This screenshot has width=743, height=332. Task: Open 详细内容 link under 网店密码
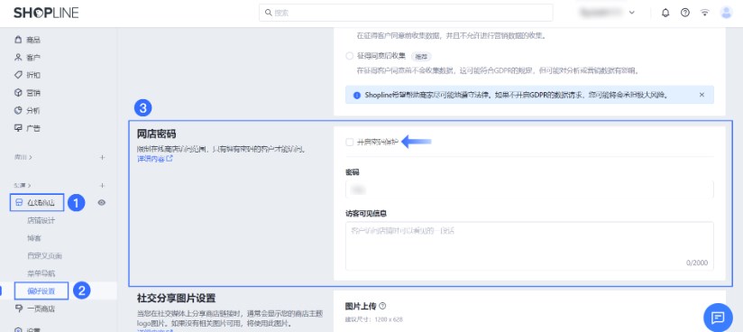pyautogui.click(x=155, y=160)
